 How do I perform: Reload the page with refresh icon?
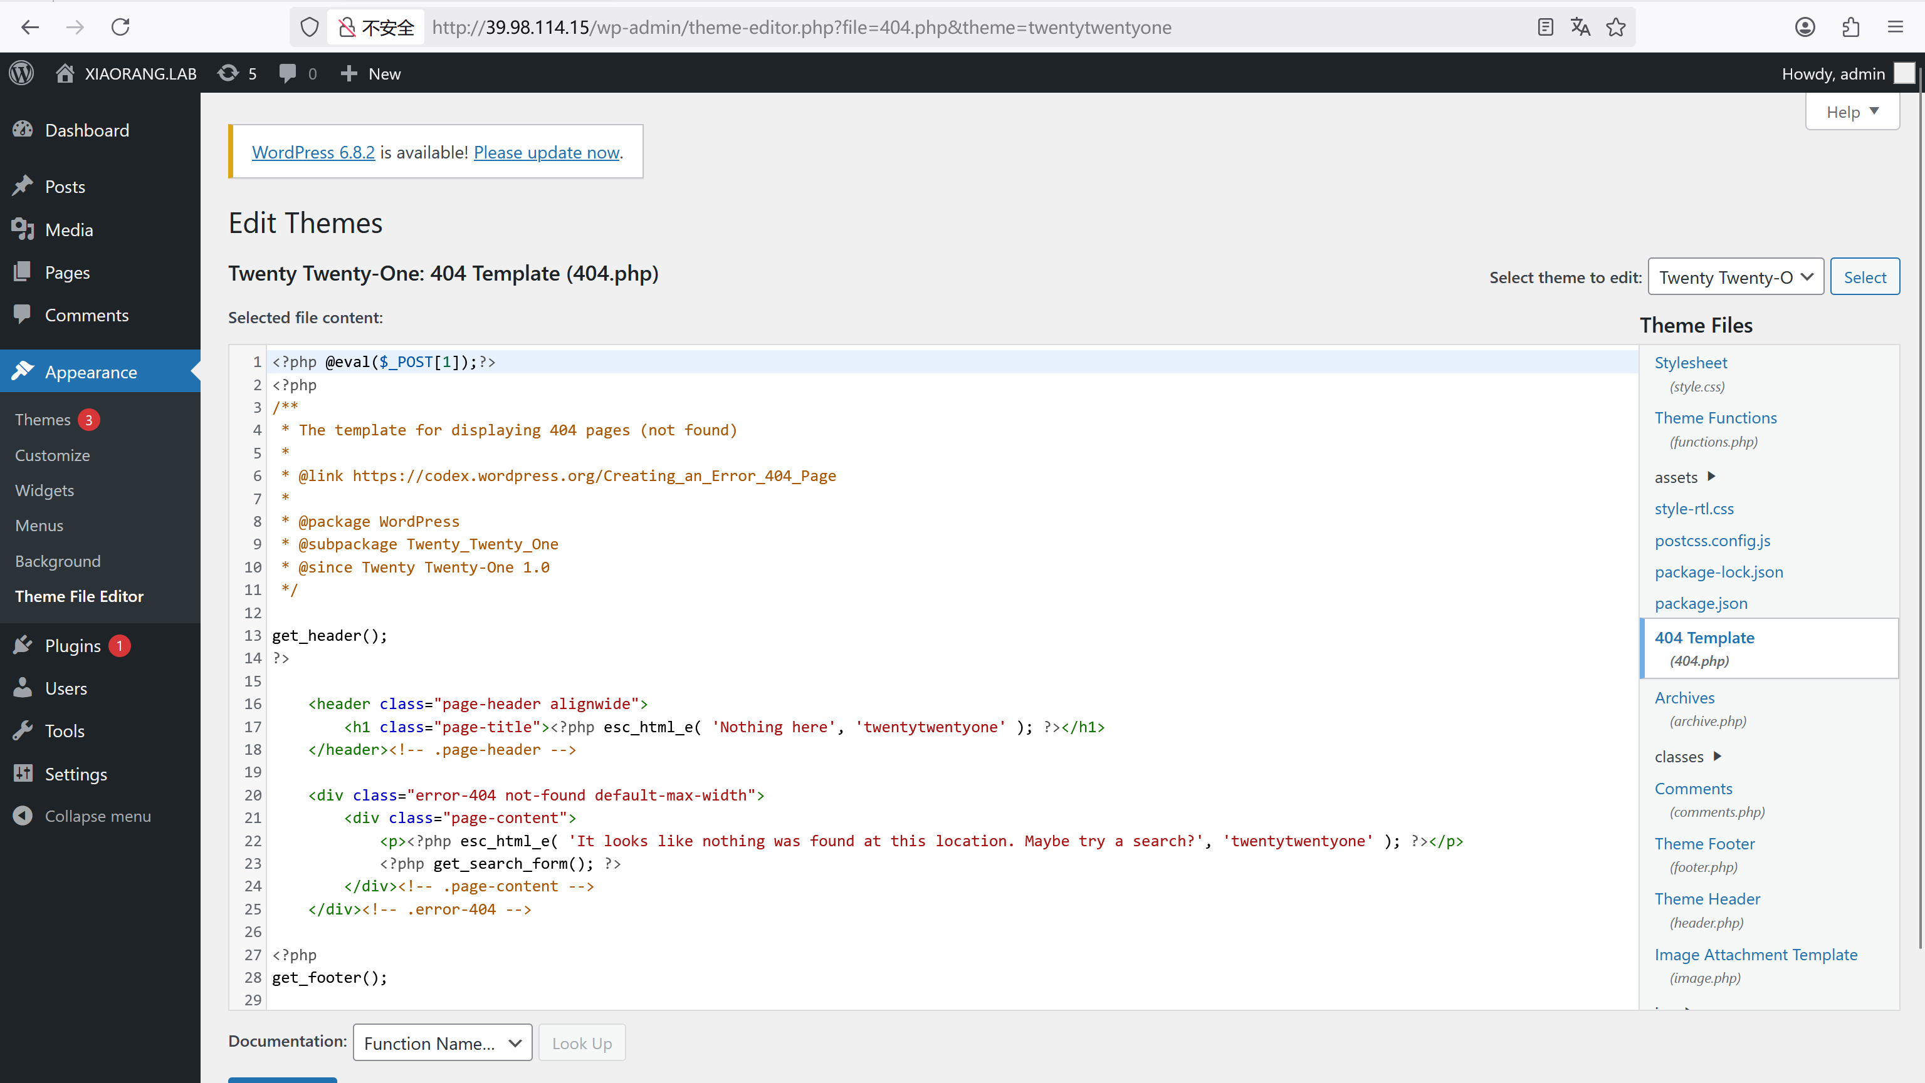(120, 28)
